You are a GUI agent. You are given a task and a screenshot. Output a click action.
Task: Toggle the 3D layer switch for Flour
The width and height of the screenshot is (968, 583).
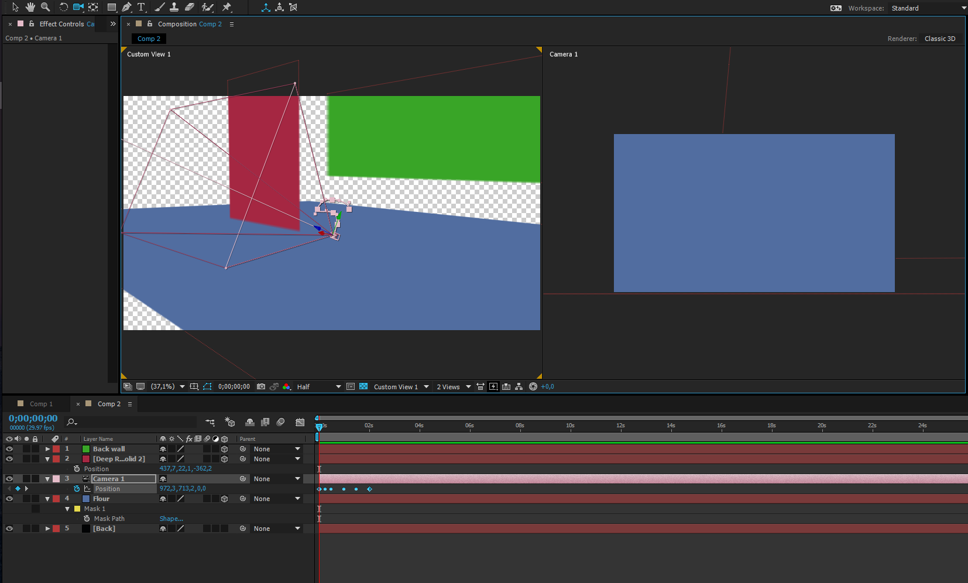pos(224,499)
